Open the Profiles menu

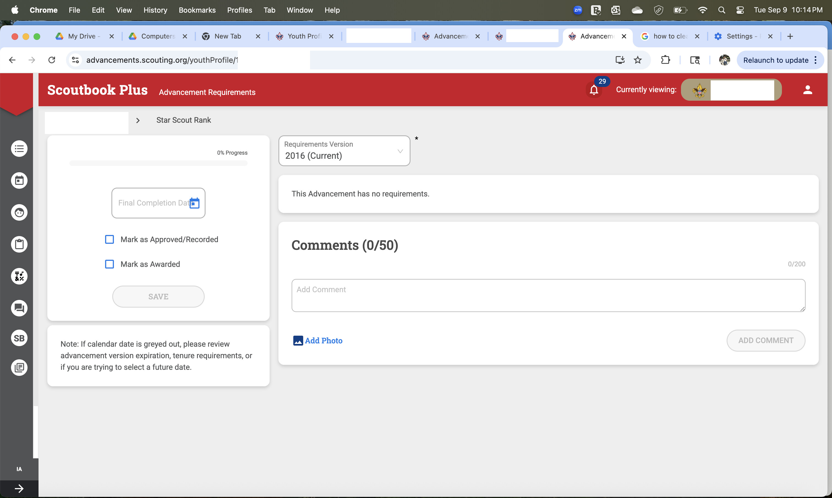(x=240, y=10)
